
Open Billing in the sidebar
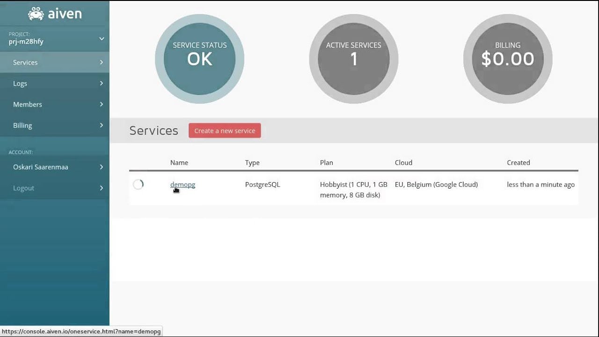[55, 125]
